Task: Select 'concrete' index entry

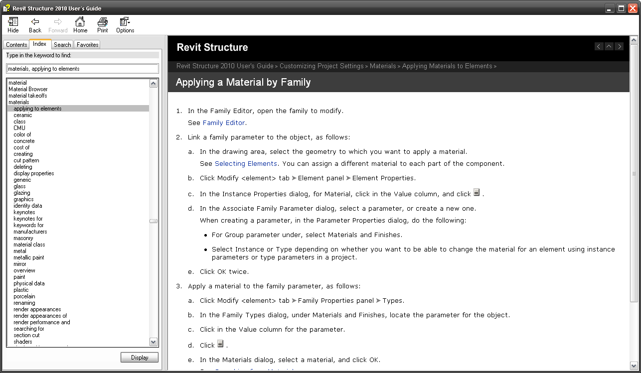Action: (x=24, y=141)
